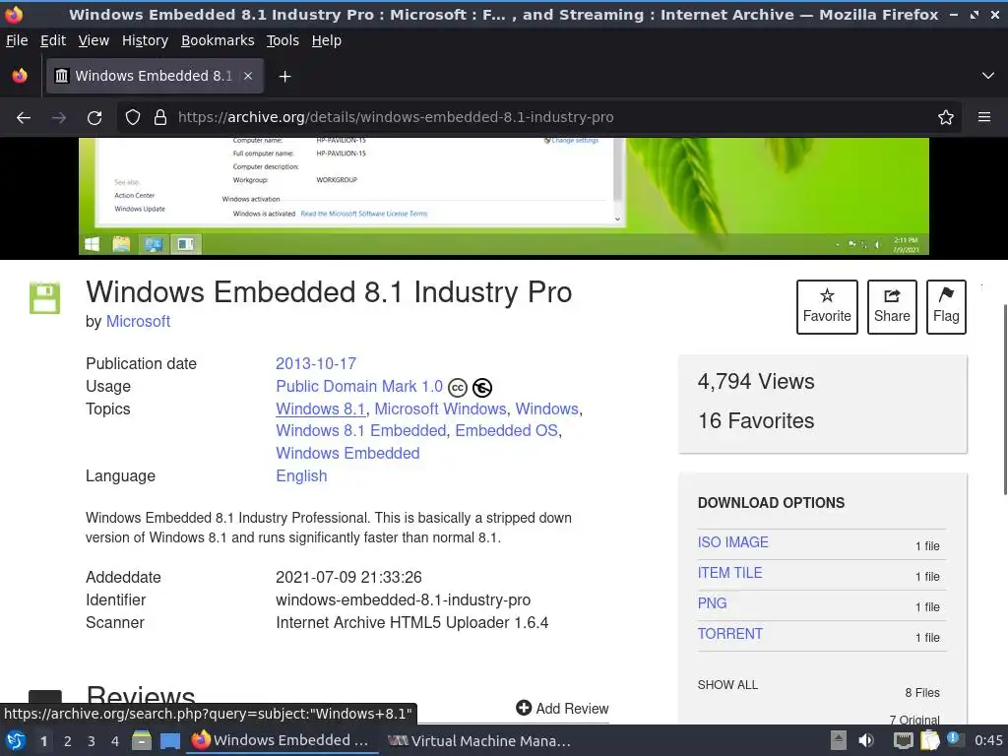
Task: Open Firefox View pinned icon
Action: click(x=20, y=76)
